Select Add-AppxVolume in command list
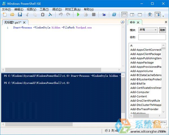Viewport: 169px width, 135px height. pyautogui.click(x=141, y=71)
